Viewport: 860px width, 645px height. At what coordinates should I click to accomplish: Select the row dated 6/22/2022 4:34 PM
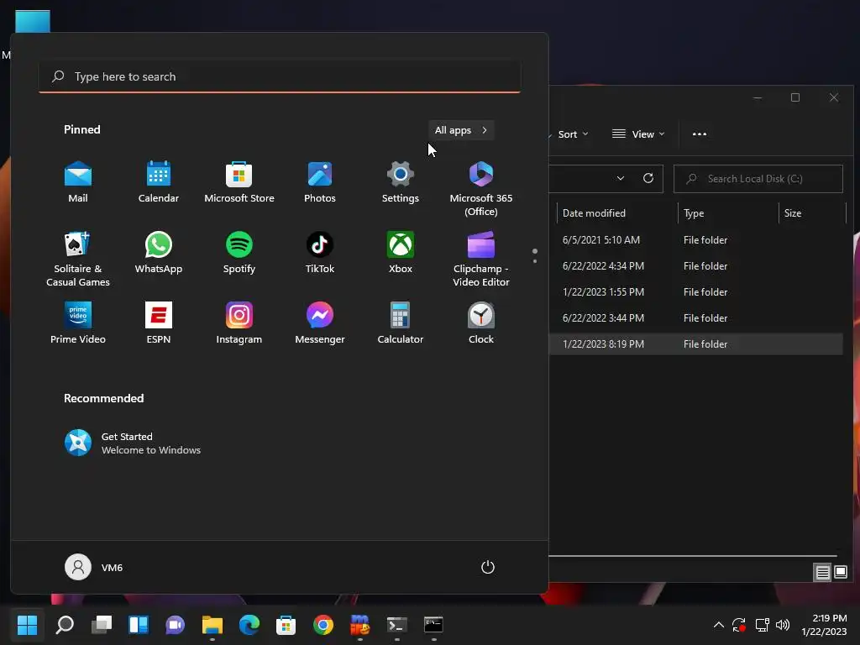coord(696,266)
